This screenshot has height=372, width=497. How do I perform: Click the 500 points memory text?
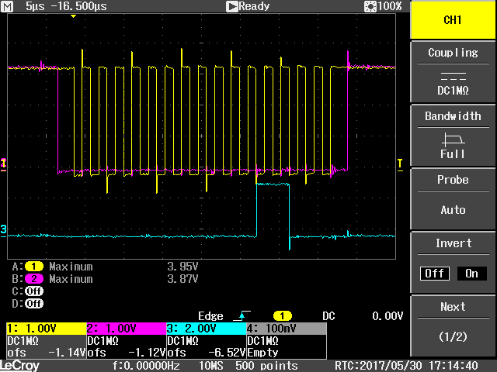point(266,366)
